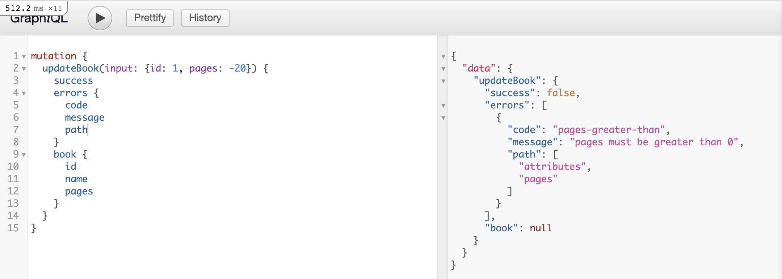This screenshot has height=279, width=782.
Task: Place cursor after "path" in query editor
Action: [88, 130]
